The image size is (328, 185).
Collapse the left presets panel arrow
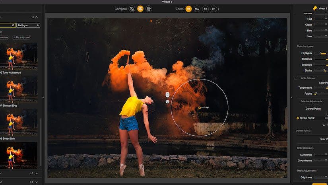[x=43, y=97]
